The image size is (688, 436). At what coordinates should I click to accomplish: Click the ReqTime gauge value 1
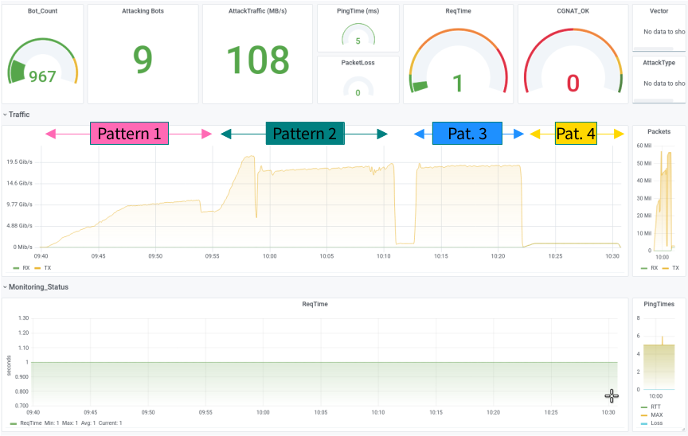tap(458, 84)
